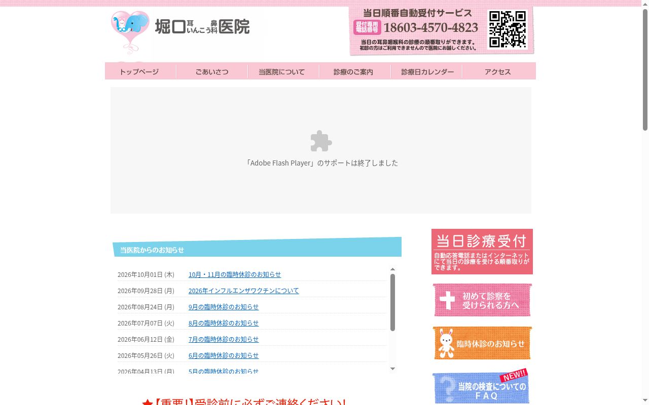Click the 当日順番自動受付サービス header banner
649x405 pixels.
(x=441, y=31)
